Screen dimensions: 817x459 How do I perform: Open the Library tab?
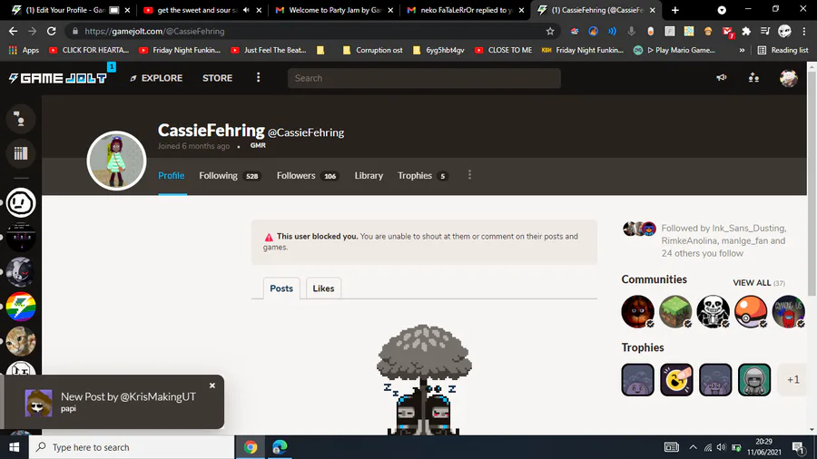coord(369,176)
